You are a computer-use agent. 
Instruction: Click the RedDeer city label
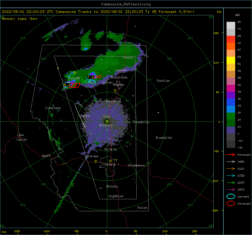(x=119, y=85)
